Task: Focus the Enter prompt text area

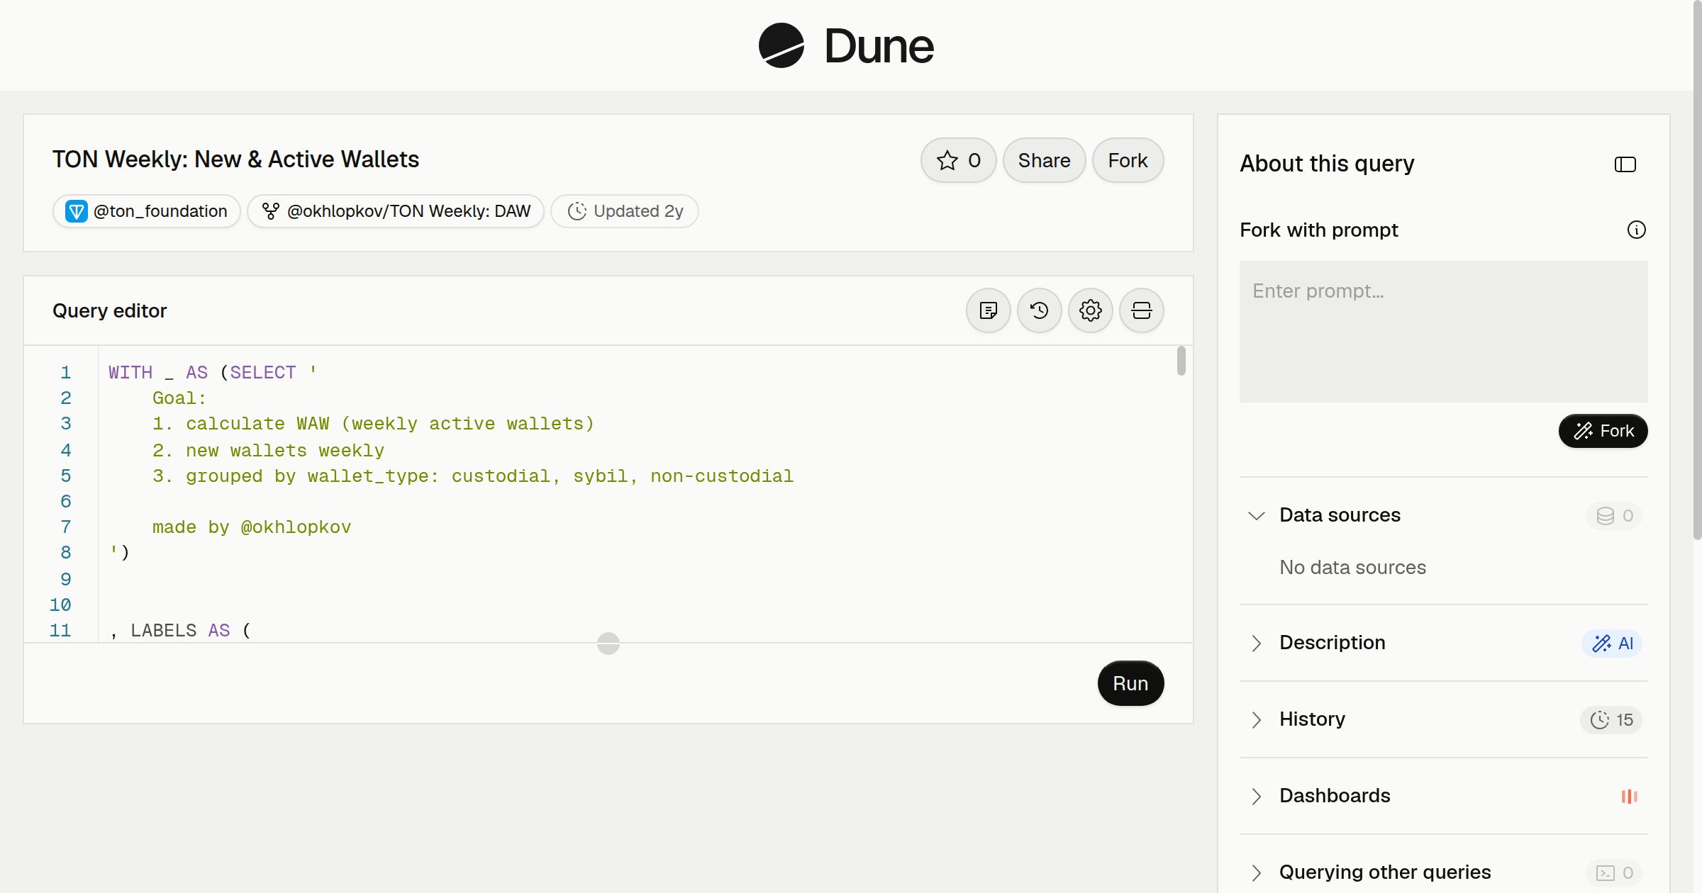Action: pyautogui.click(x=1443, y=332)
